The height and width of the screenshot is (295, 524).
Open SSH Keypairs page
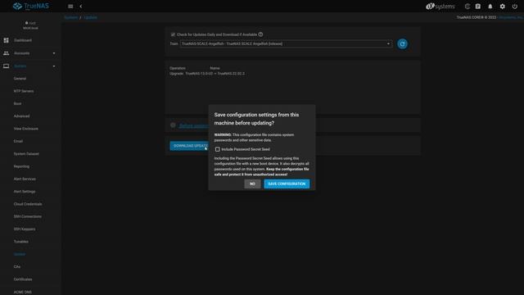pyautogui.click(x=25, y=229)
